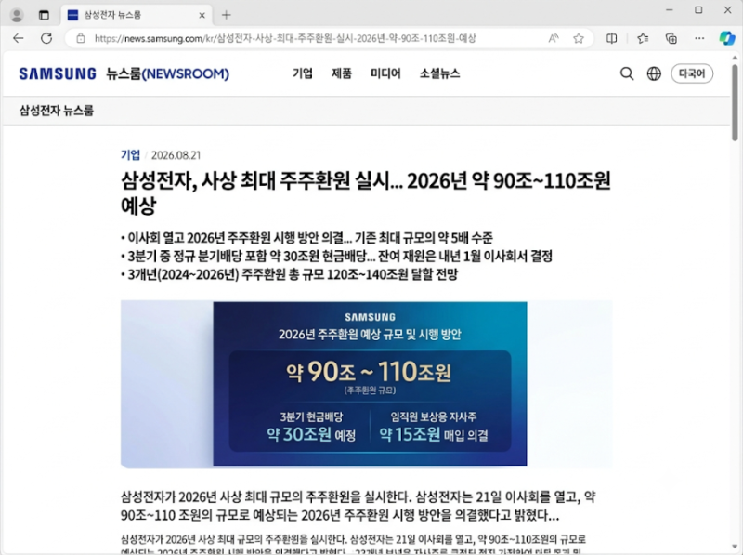Reload the page with refresh icon
The image size is (743, 555).
click(x=46, y=38)
